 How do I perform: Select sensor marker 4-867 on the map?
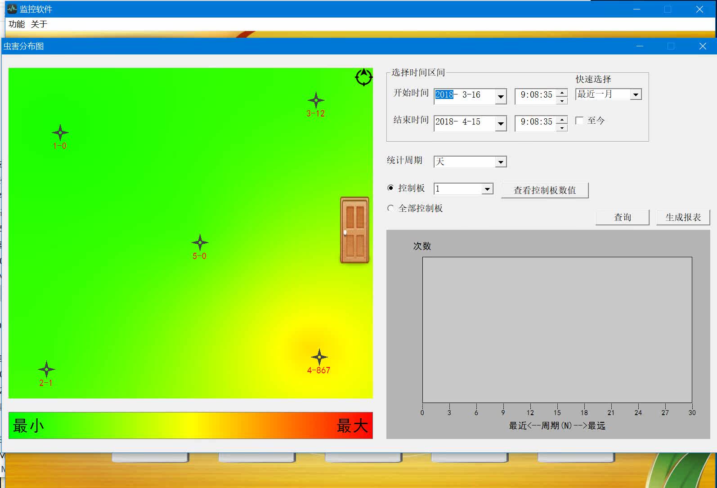click(319, 357)
